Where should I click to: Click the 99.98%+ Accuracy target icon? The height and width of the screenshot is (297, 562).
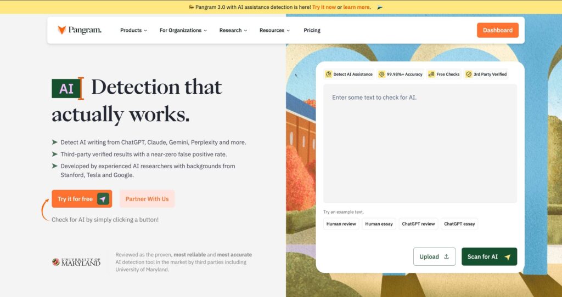pos(382,74)
